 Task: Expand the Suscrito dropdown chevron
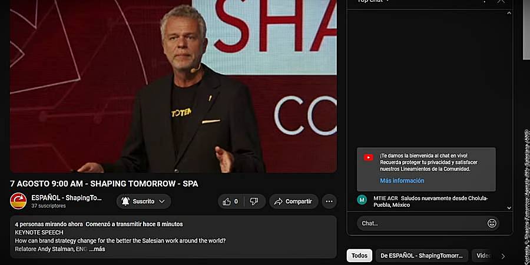(x=162, y=201)
